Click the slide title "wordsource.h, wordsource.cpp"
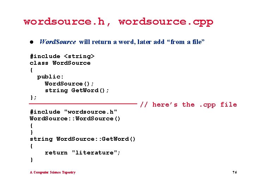 pyautogui.click(x=118, y=22)
